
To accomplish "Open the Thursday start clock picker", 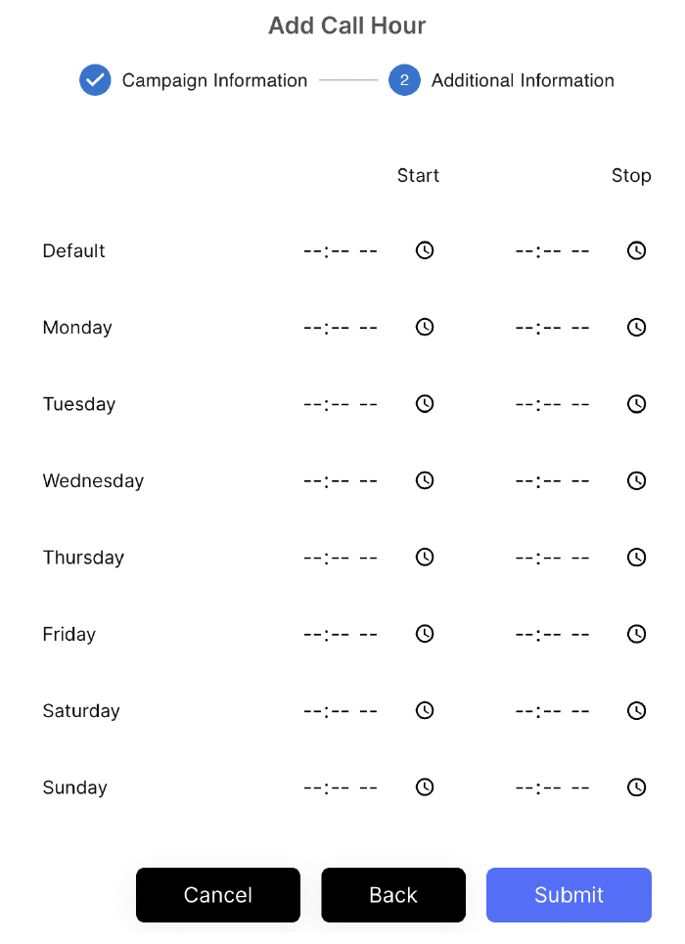I will (424, 557).
